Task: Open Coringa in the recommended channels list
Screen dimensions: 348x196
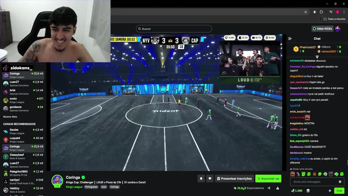Action: (23, 148)
